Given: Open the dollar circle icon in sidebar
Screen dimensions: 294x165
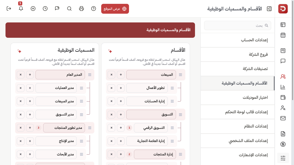Looking at the screenshot, I should coord(283,144).
